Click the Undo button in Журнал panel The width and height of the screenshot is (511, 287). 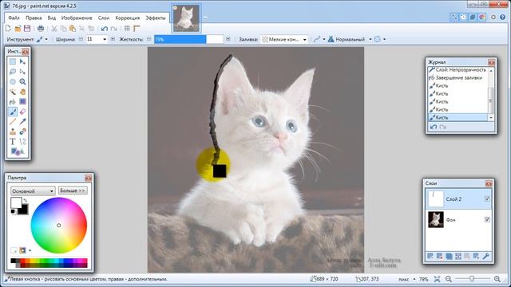(434, 127)
